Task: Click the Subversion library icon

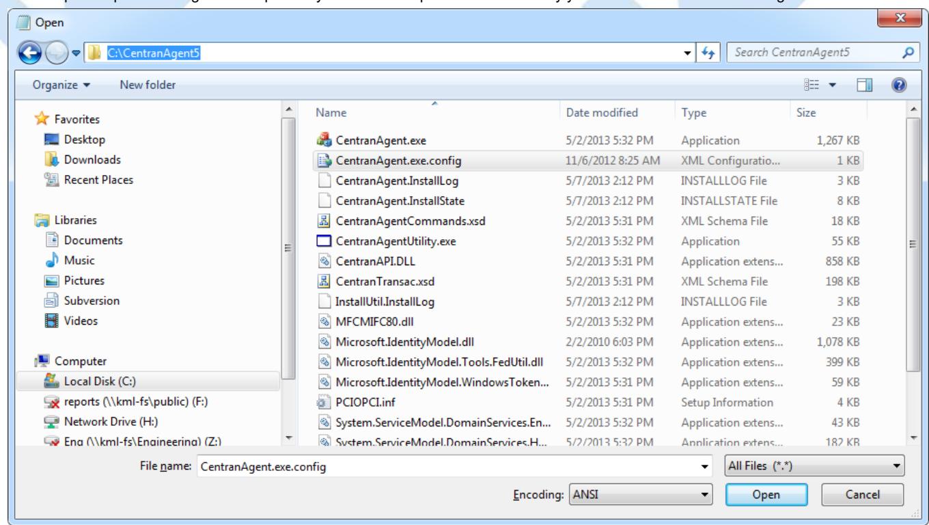Action: click(51, 300)
